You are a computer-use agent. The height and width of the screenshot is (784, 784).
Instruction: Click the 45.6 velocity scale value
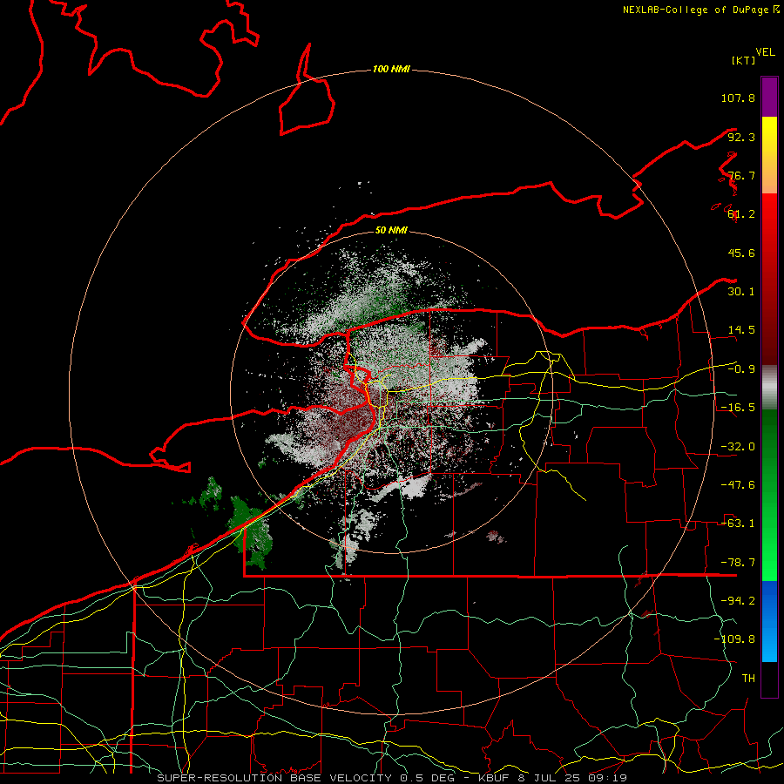click(741, 253)
